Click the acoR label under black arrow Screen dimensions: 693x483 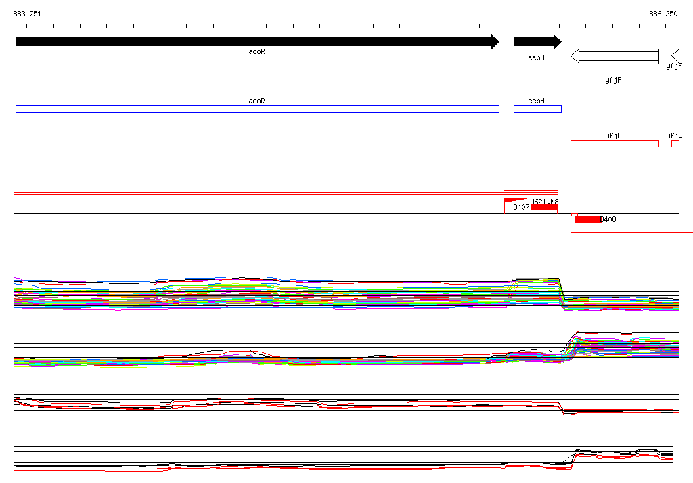point(256,51)
